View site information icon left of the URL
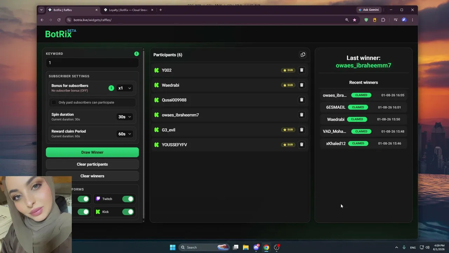449x253 pixels. (69, 20)
